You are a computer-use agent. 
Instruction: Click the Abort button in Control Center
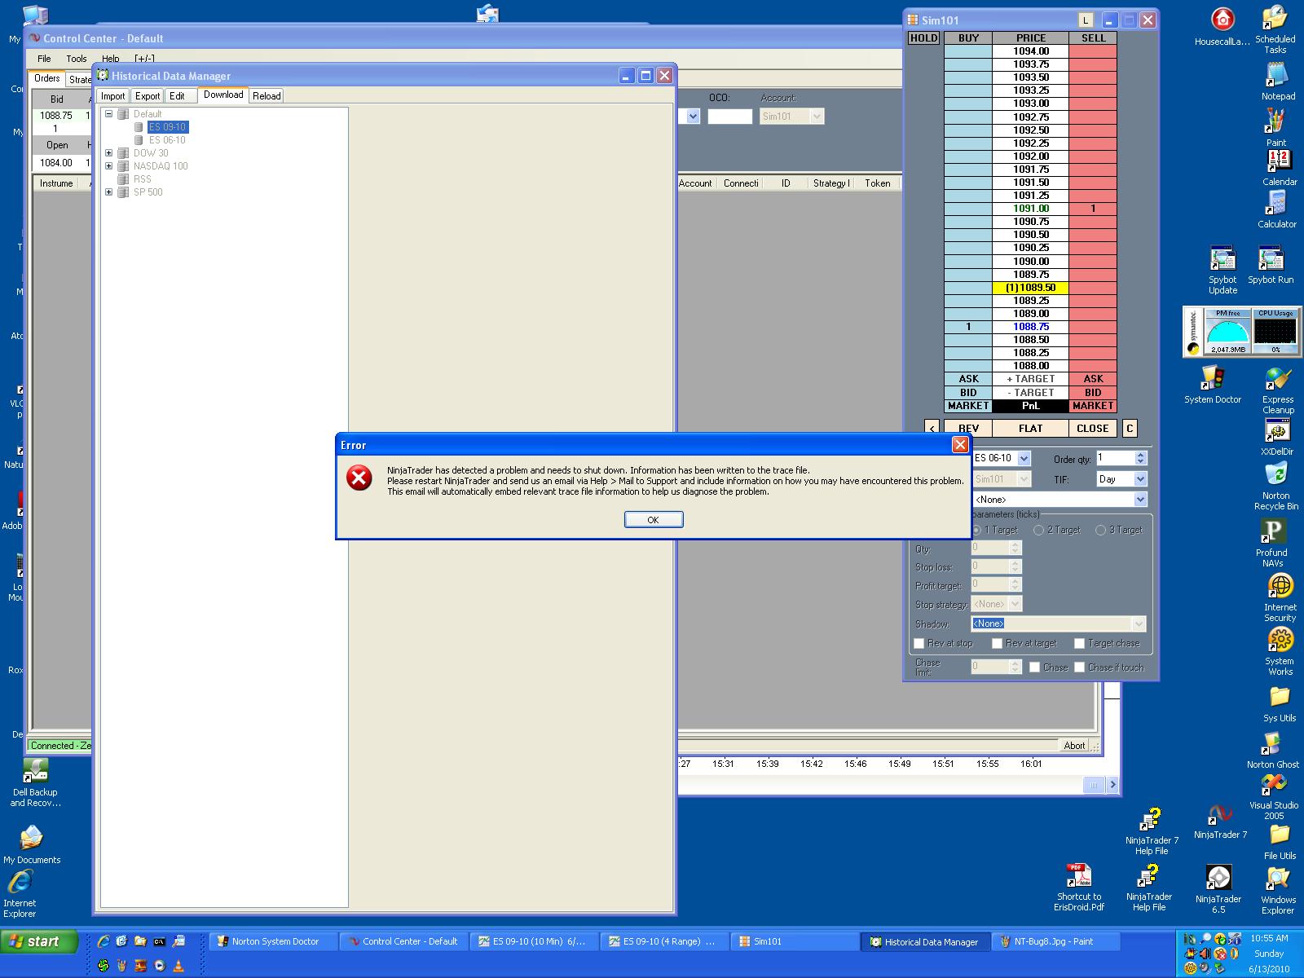tap(1074, 746)
